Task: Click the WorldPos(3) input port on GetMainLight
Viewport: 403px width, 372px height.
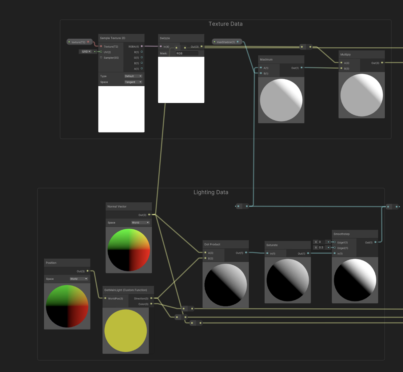Action: 105,298
